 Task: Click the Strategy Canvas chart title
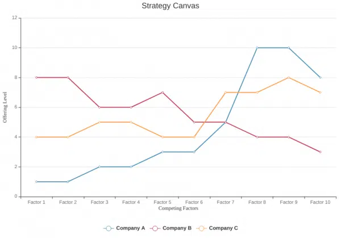[x=170, y=6]
